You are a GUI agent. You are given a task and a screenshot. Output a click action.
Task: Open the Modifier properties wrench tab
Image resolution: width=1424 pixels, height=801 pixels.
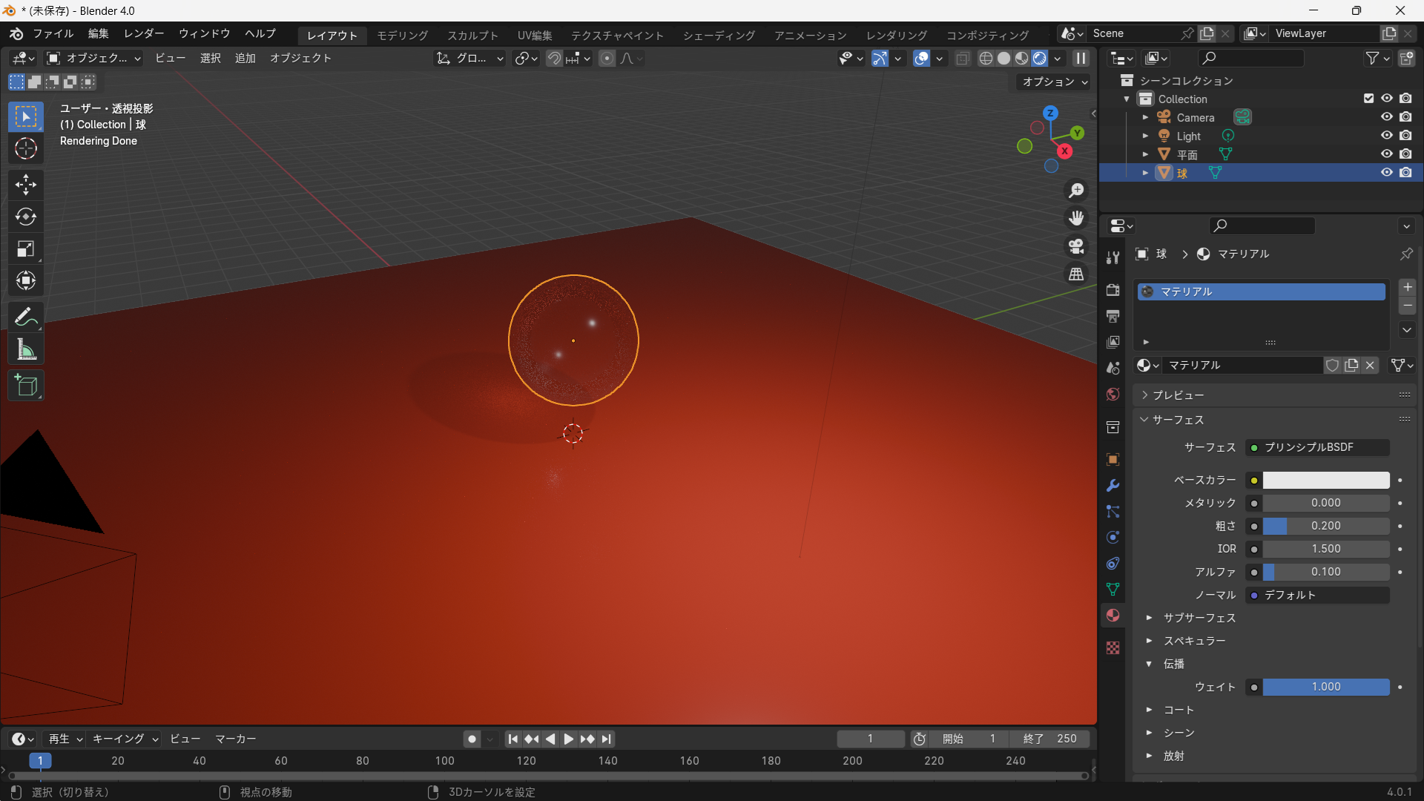click(x=1112, y=486)
